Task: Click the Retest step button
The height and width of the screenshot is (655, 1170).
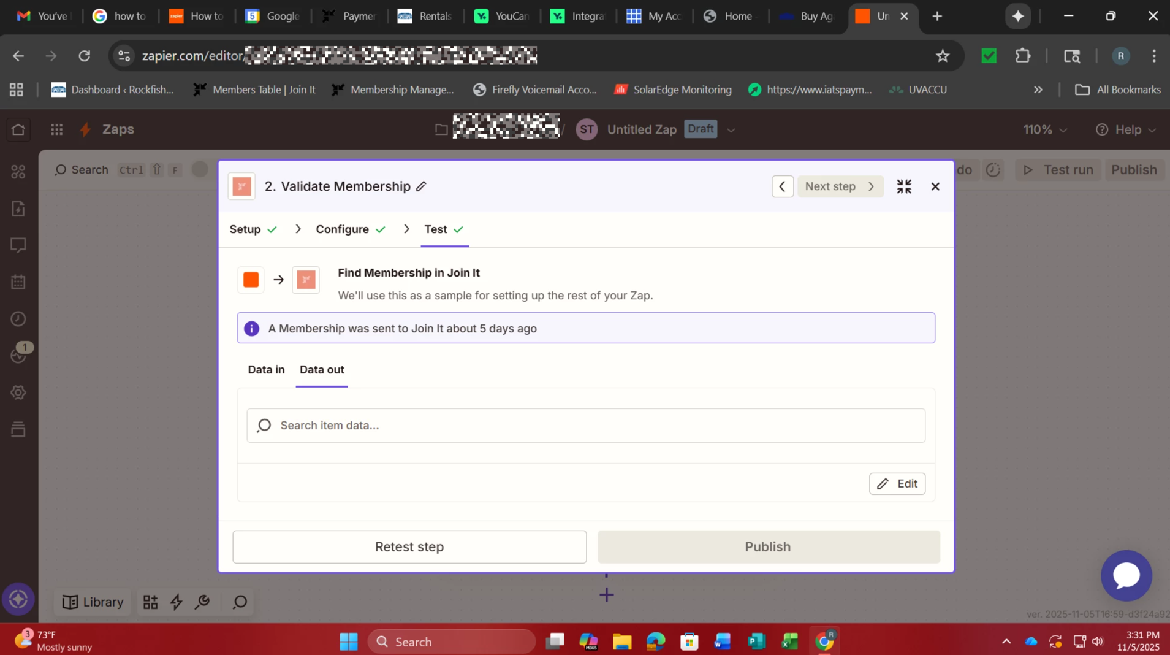Action: pyautogui.click(x=408, y=546)
